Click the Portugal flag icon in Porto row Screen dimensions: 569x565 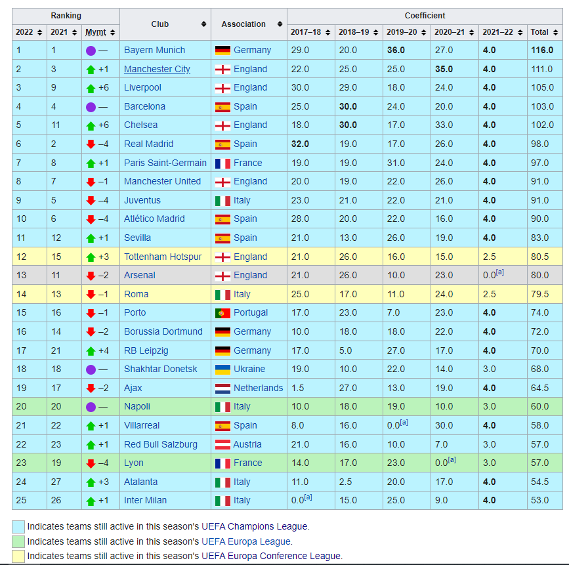pos(222,313)
